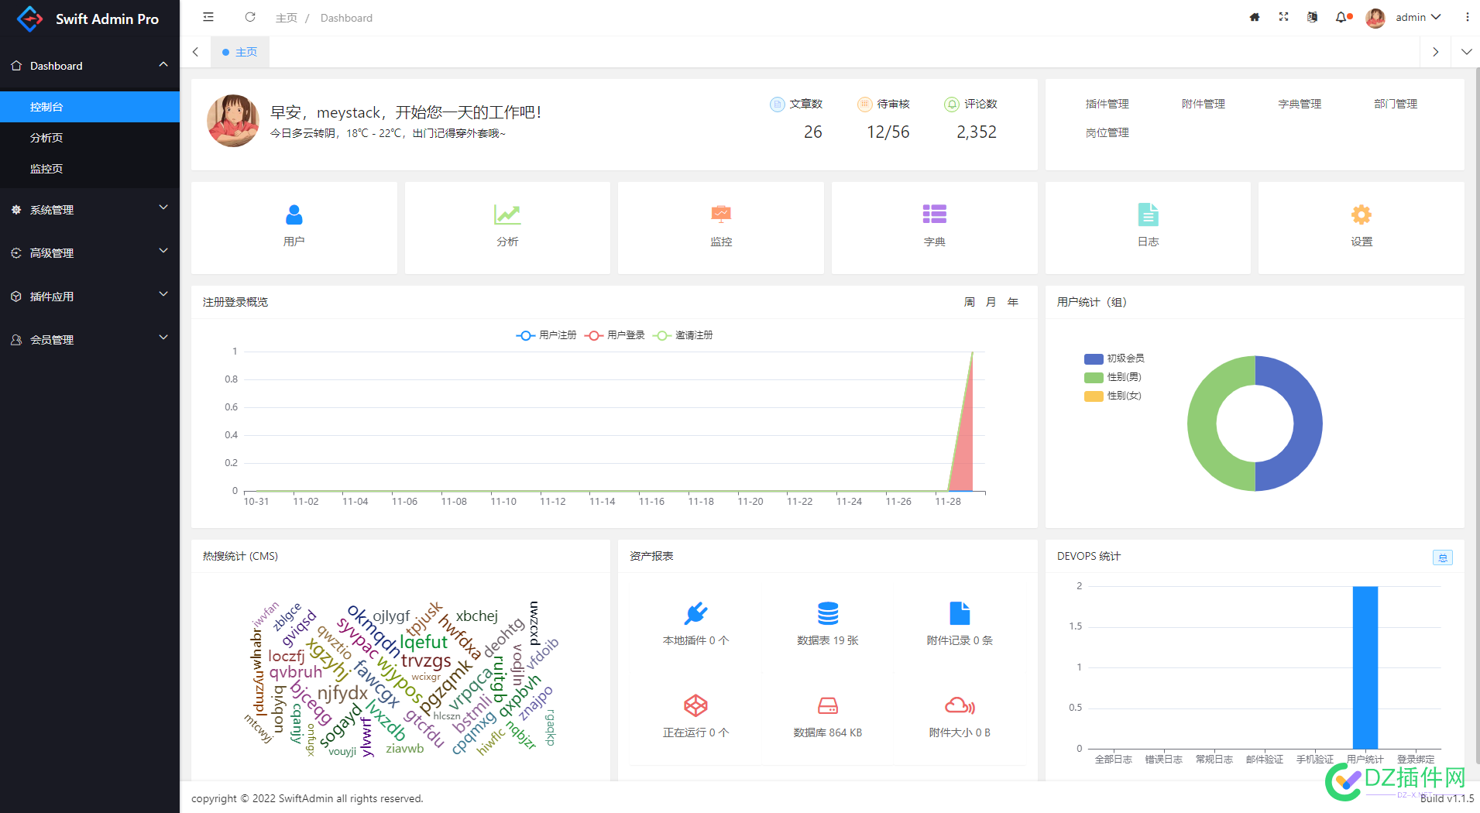Toggle the sidebar collapse hamburger icon
This screenshot has width=1480, height=813.
tap(208, 17)
